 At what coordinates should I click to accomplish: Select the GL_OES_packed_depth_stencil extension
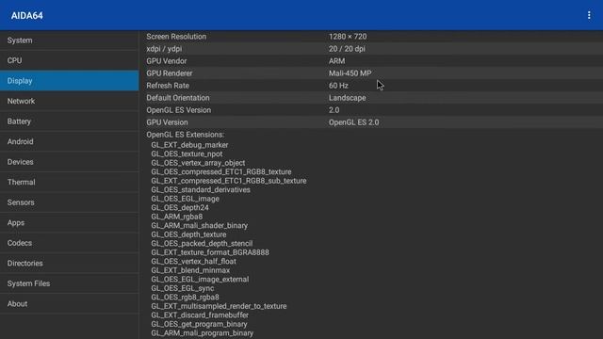click(x=202, y=244)
